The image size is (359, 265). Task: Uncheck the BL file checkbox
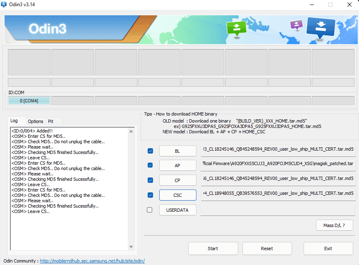coord(150,151)
